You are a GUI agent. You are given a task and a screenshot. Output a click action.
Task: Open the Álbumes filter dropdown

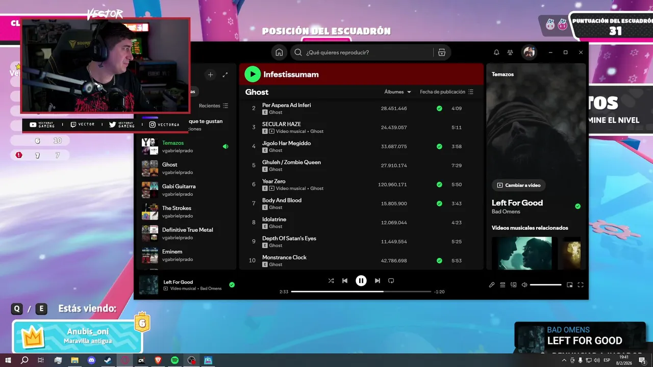pyautogui.click(x=397, y=92)
